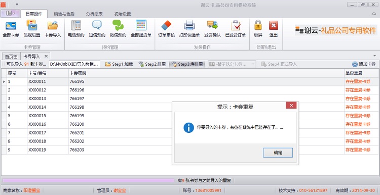
Task: Switch to 销售与售后 ribbon tab
Action: point(64,14)
